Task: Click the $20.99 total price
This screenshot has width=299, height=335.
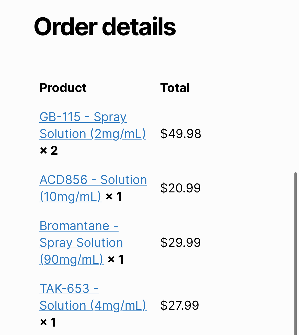Action: 180,188
